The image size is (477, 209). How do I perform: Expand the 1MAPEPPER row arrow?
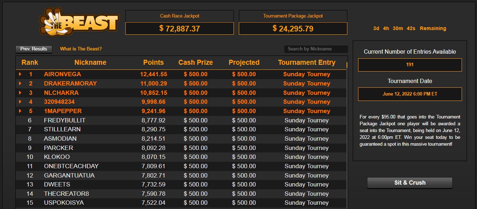pos(20,111)
